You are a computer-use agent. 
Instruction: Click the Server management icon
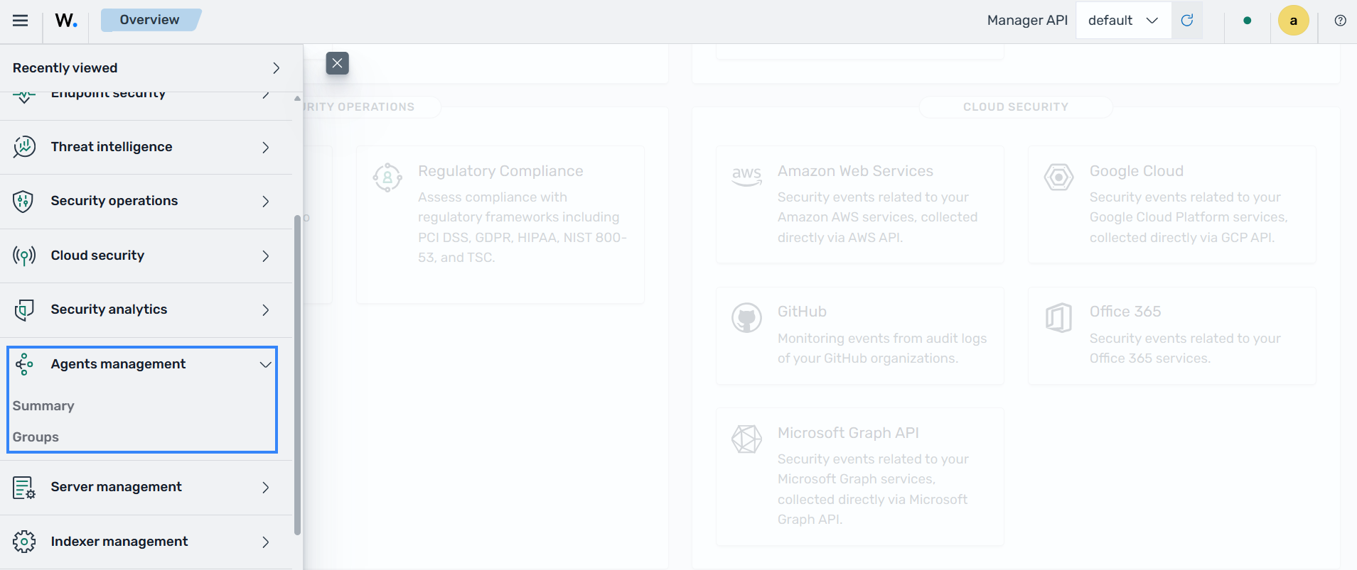[24, 488]
